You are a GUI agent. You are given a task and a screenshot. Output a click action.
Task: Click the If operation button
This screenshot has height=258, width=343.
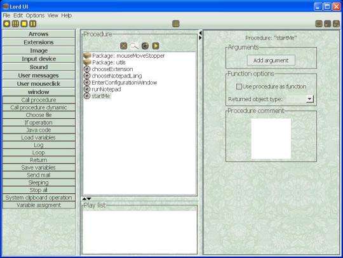(39, 123)
